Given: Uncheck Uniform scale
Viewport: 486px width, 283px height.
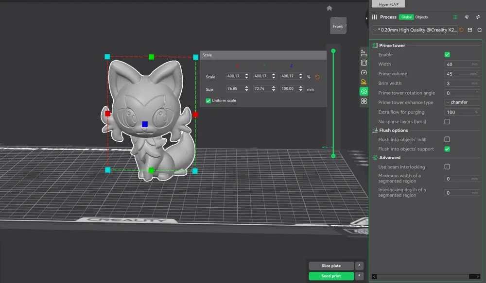Looking at the screenshot, I should click(208, 100).
